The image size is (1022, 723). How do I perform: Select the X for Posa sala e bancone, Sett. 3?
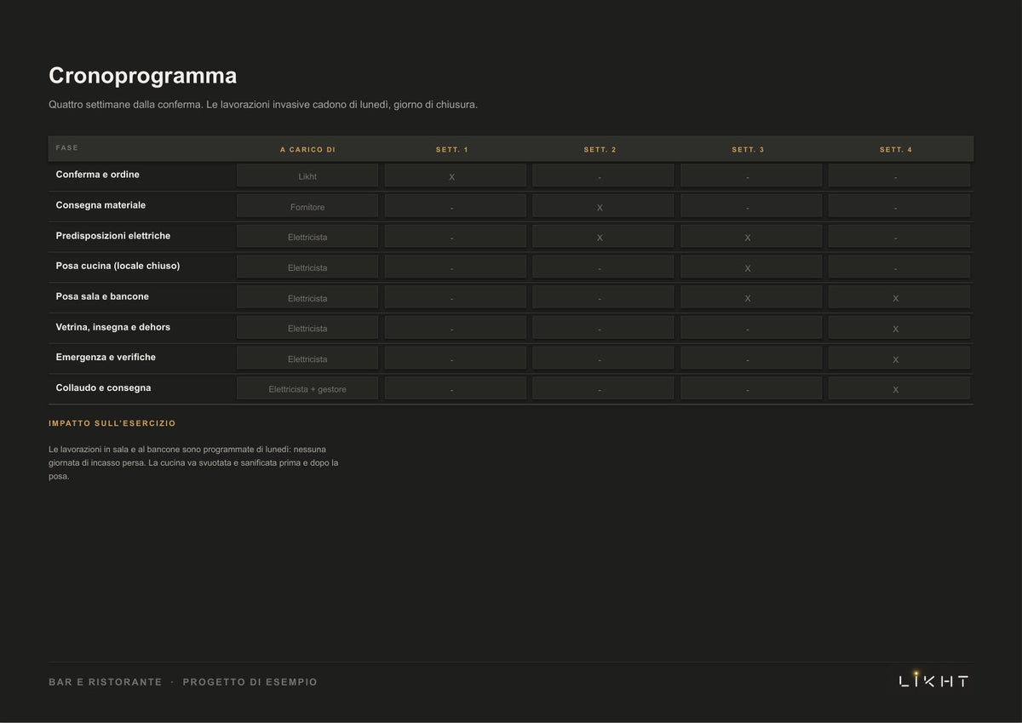click(748, 299)
